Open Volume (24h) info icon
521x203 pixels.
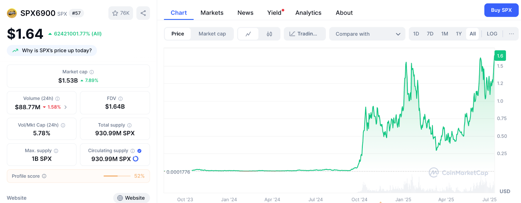click(x=57, y=99)
